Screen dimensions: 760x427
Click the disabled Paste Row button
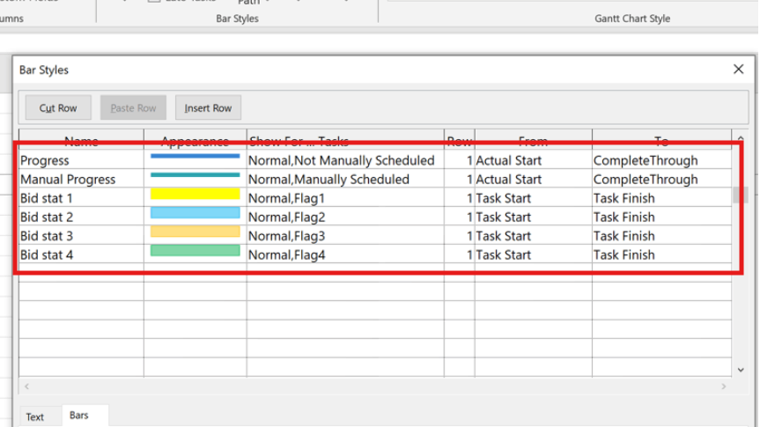[x=133, y=107]
